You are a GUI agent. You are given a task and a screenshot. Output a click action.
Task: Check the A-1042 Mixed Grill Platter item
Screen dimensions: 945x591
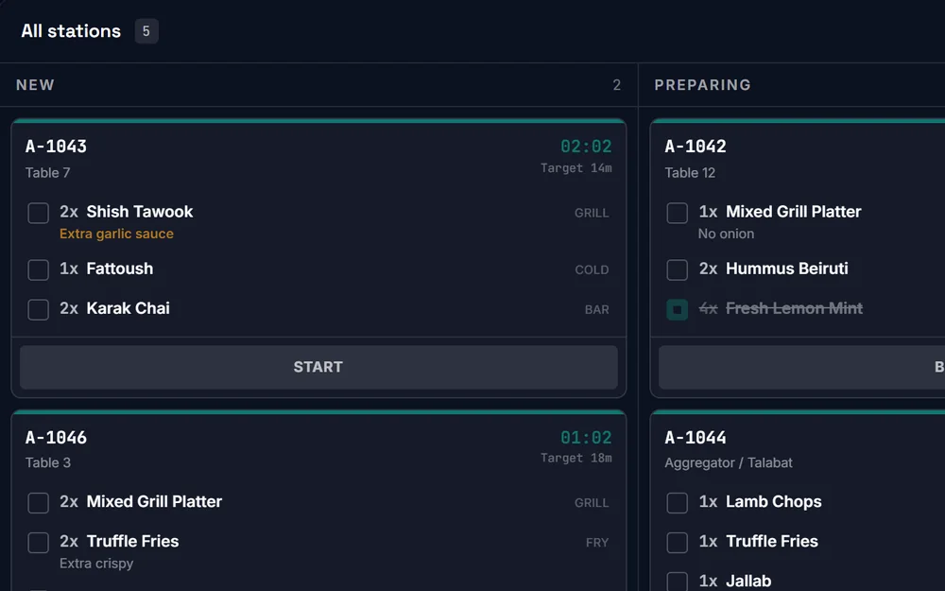pos(677,213)
